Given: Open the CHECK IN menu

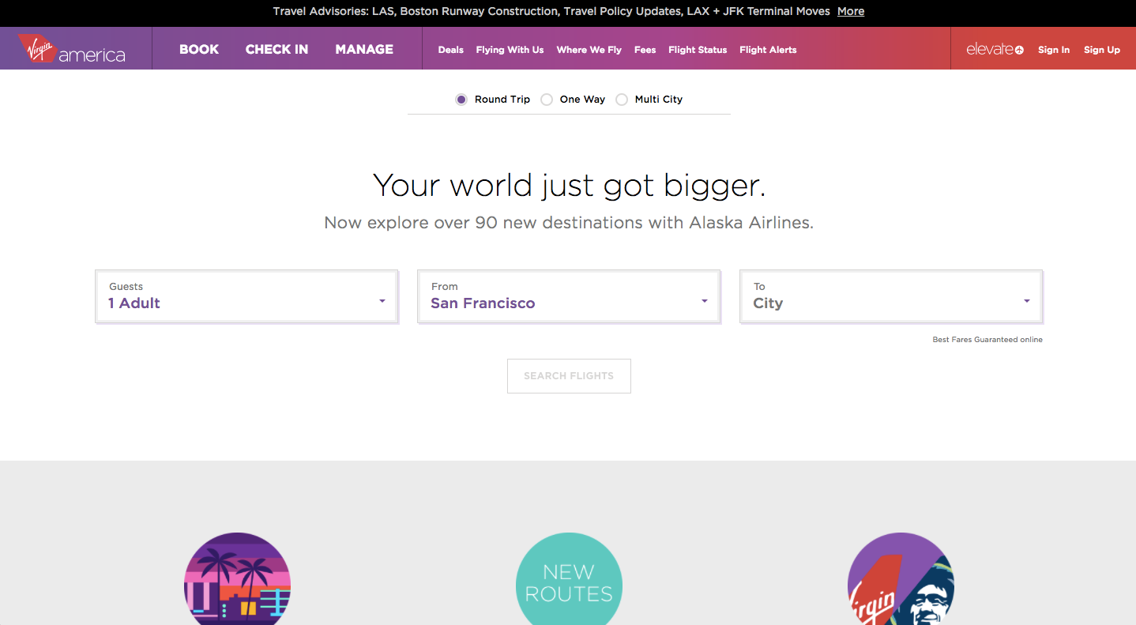Looking at the screenshot, I should coord(277,49).
